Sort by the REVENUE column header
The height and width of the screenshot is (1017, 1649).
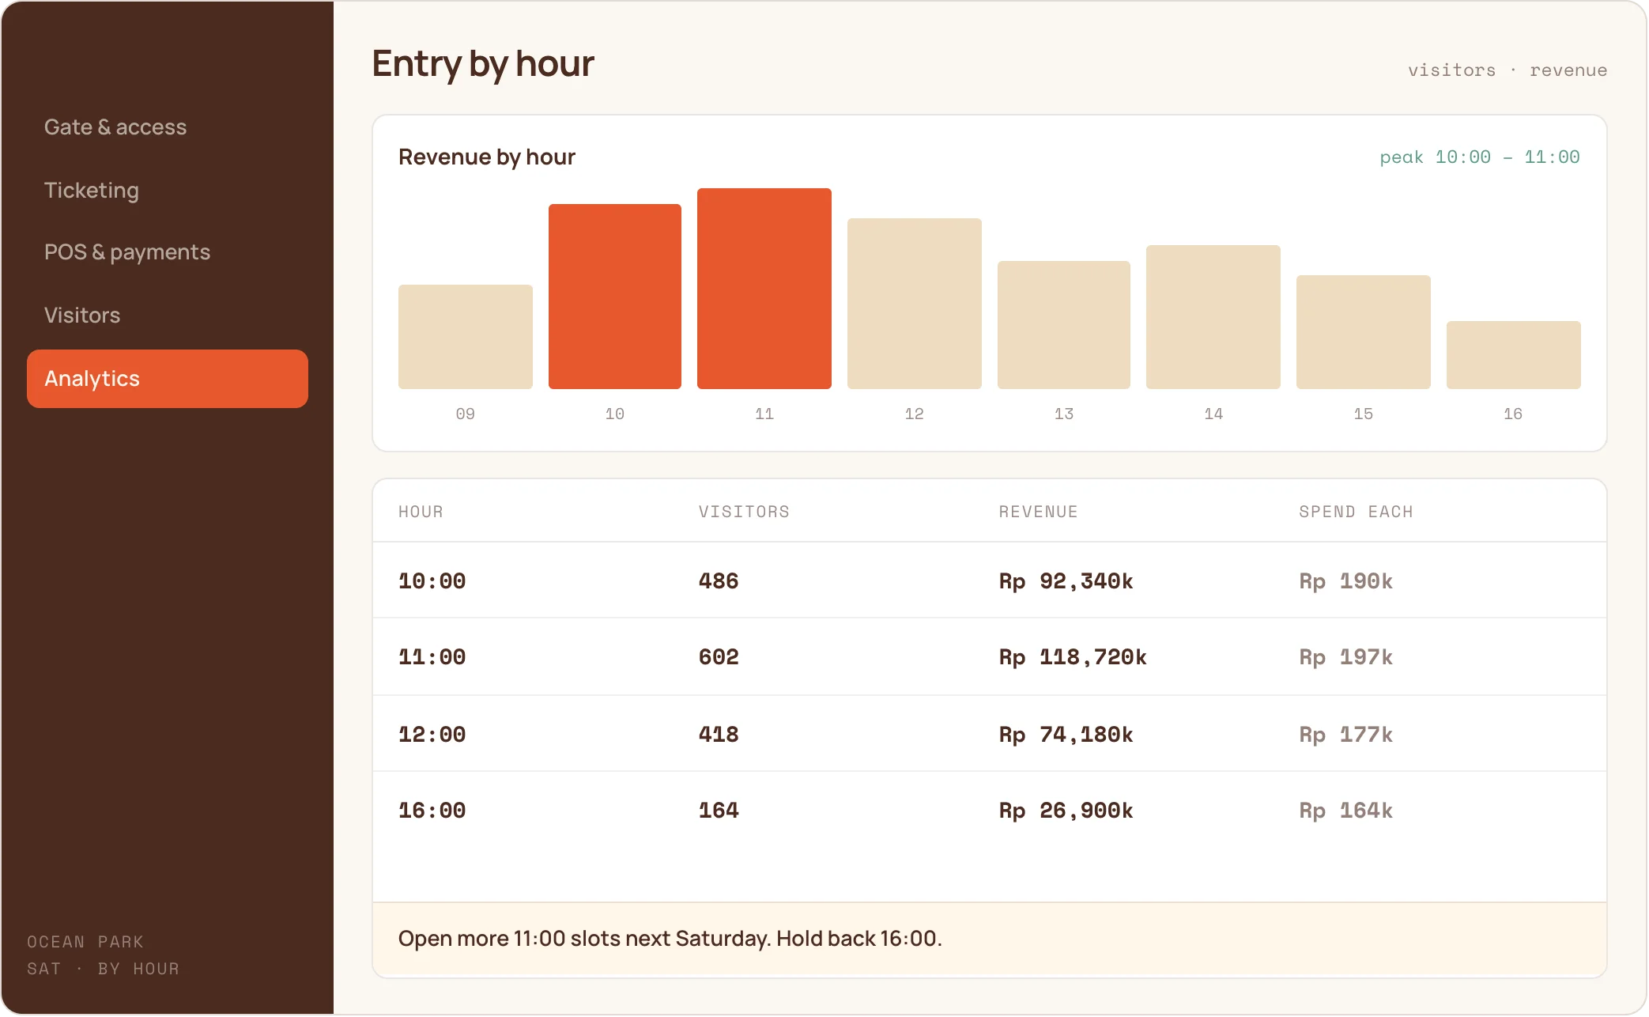click(1038, 512)
